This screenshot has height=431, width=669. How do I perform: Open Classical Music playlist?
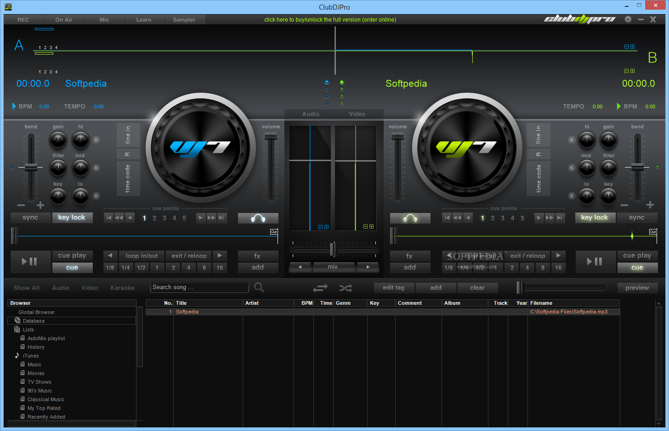click(46, 399)
